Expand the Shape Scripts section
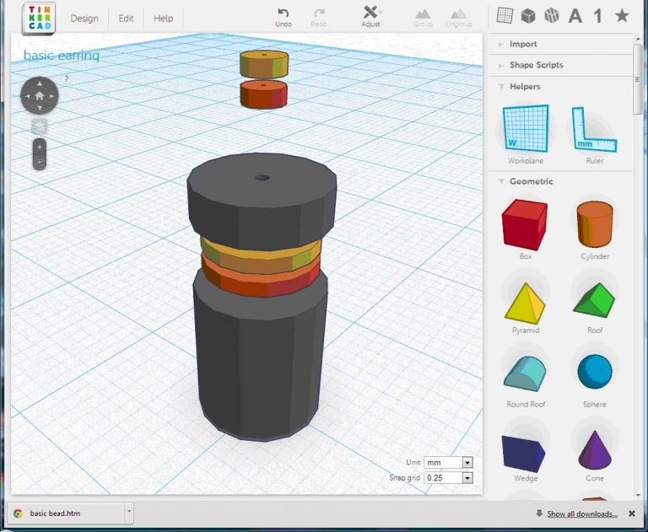648x532 pixels. click(535, 65)
